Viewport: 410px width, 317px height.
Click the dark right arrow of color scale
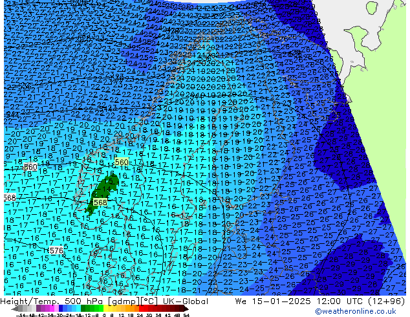(x=187, y=309)
